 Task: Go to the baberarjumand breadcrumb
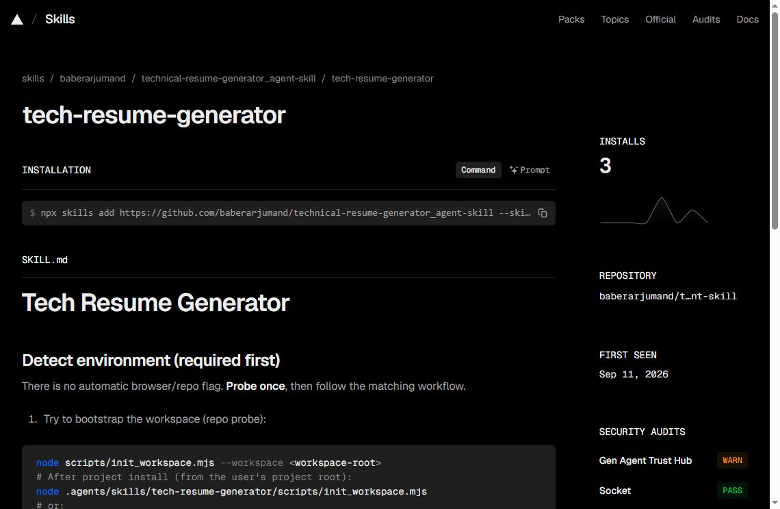point(92,78)
